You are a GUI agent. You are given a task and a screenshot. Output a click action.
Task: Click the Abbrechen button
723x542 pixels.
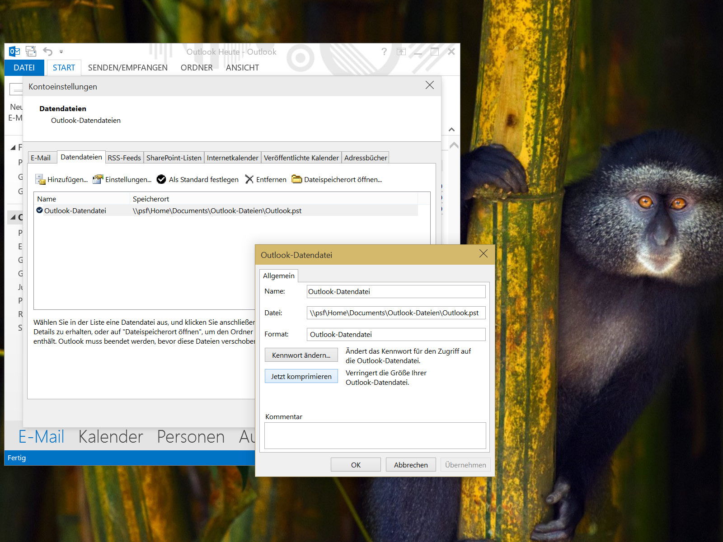[x=411, y=465]
